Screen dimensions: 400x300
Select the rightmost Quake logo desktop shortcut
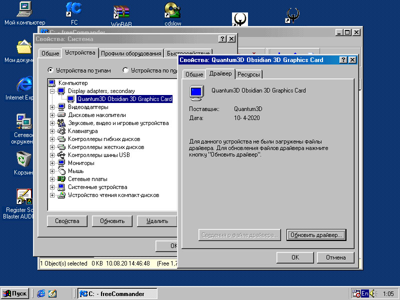pos(292,15)
